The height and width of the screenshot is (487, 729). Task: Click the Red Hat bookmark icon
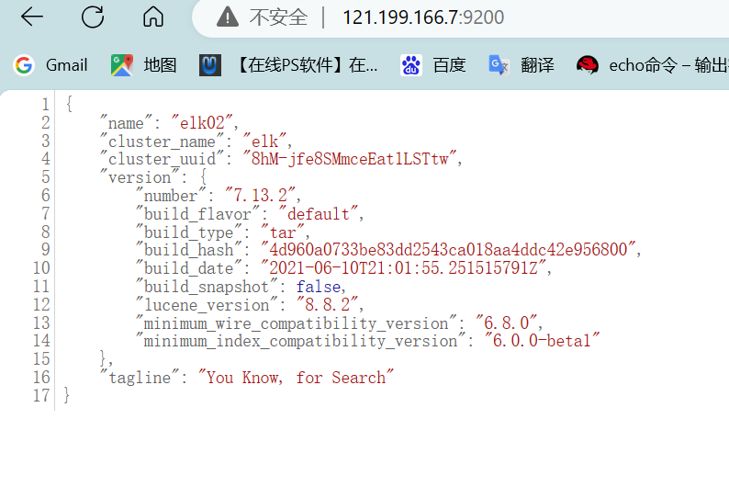(588, 65)
